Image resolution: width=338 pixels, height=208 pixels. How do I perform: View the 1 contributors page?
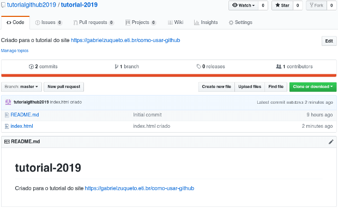(294, 67)
